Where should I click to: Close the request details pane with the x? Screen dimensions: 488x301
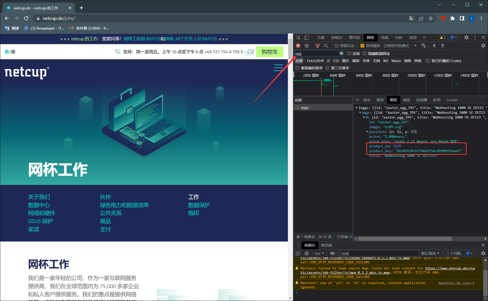click(x=357, y=100)
